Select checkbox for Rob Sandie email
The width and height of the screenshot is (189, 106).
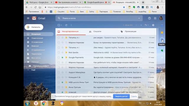click(59, 52)
